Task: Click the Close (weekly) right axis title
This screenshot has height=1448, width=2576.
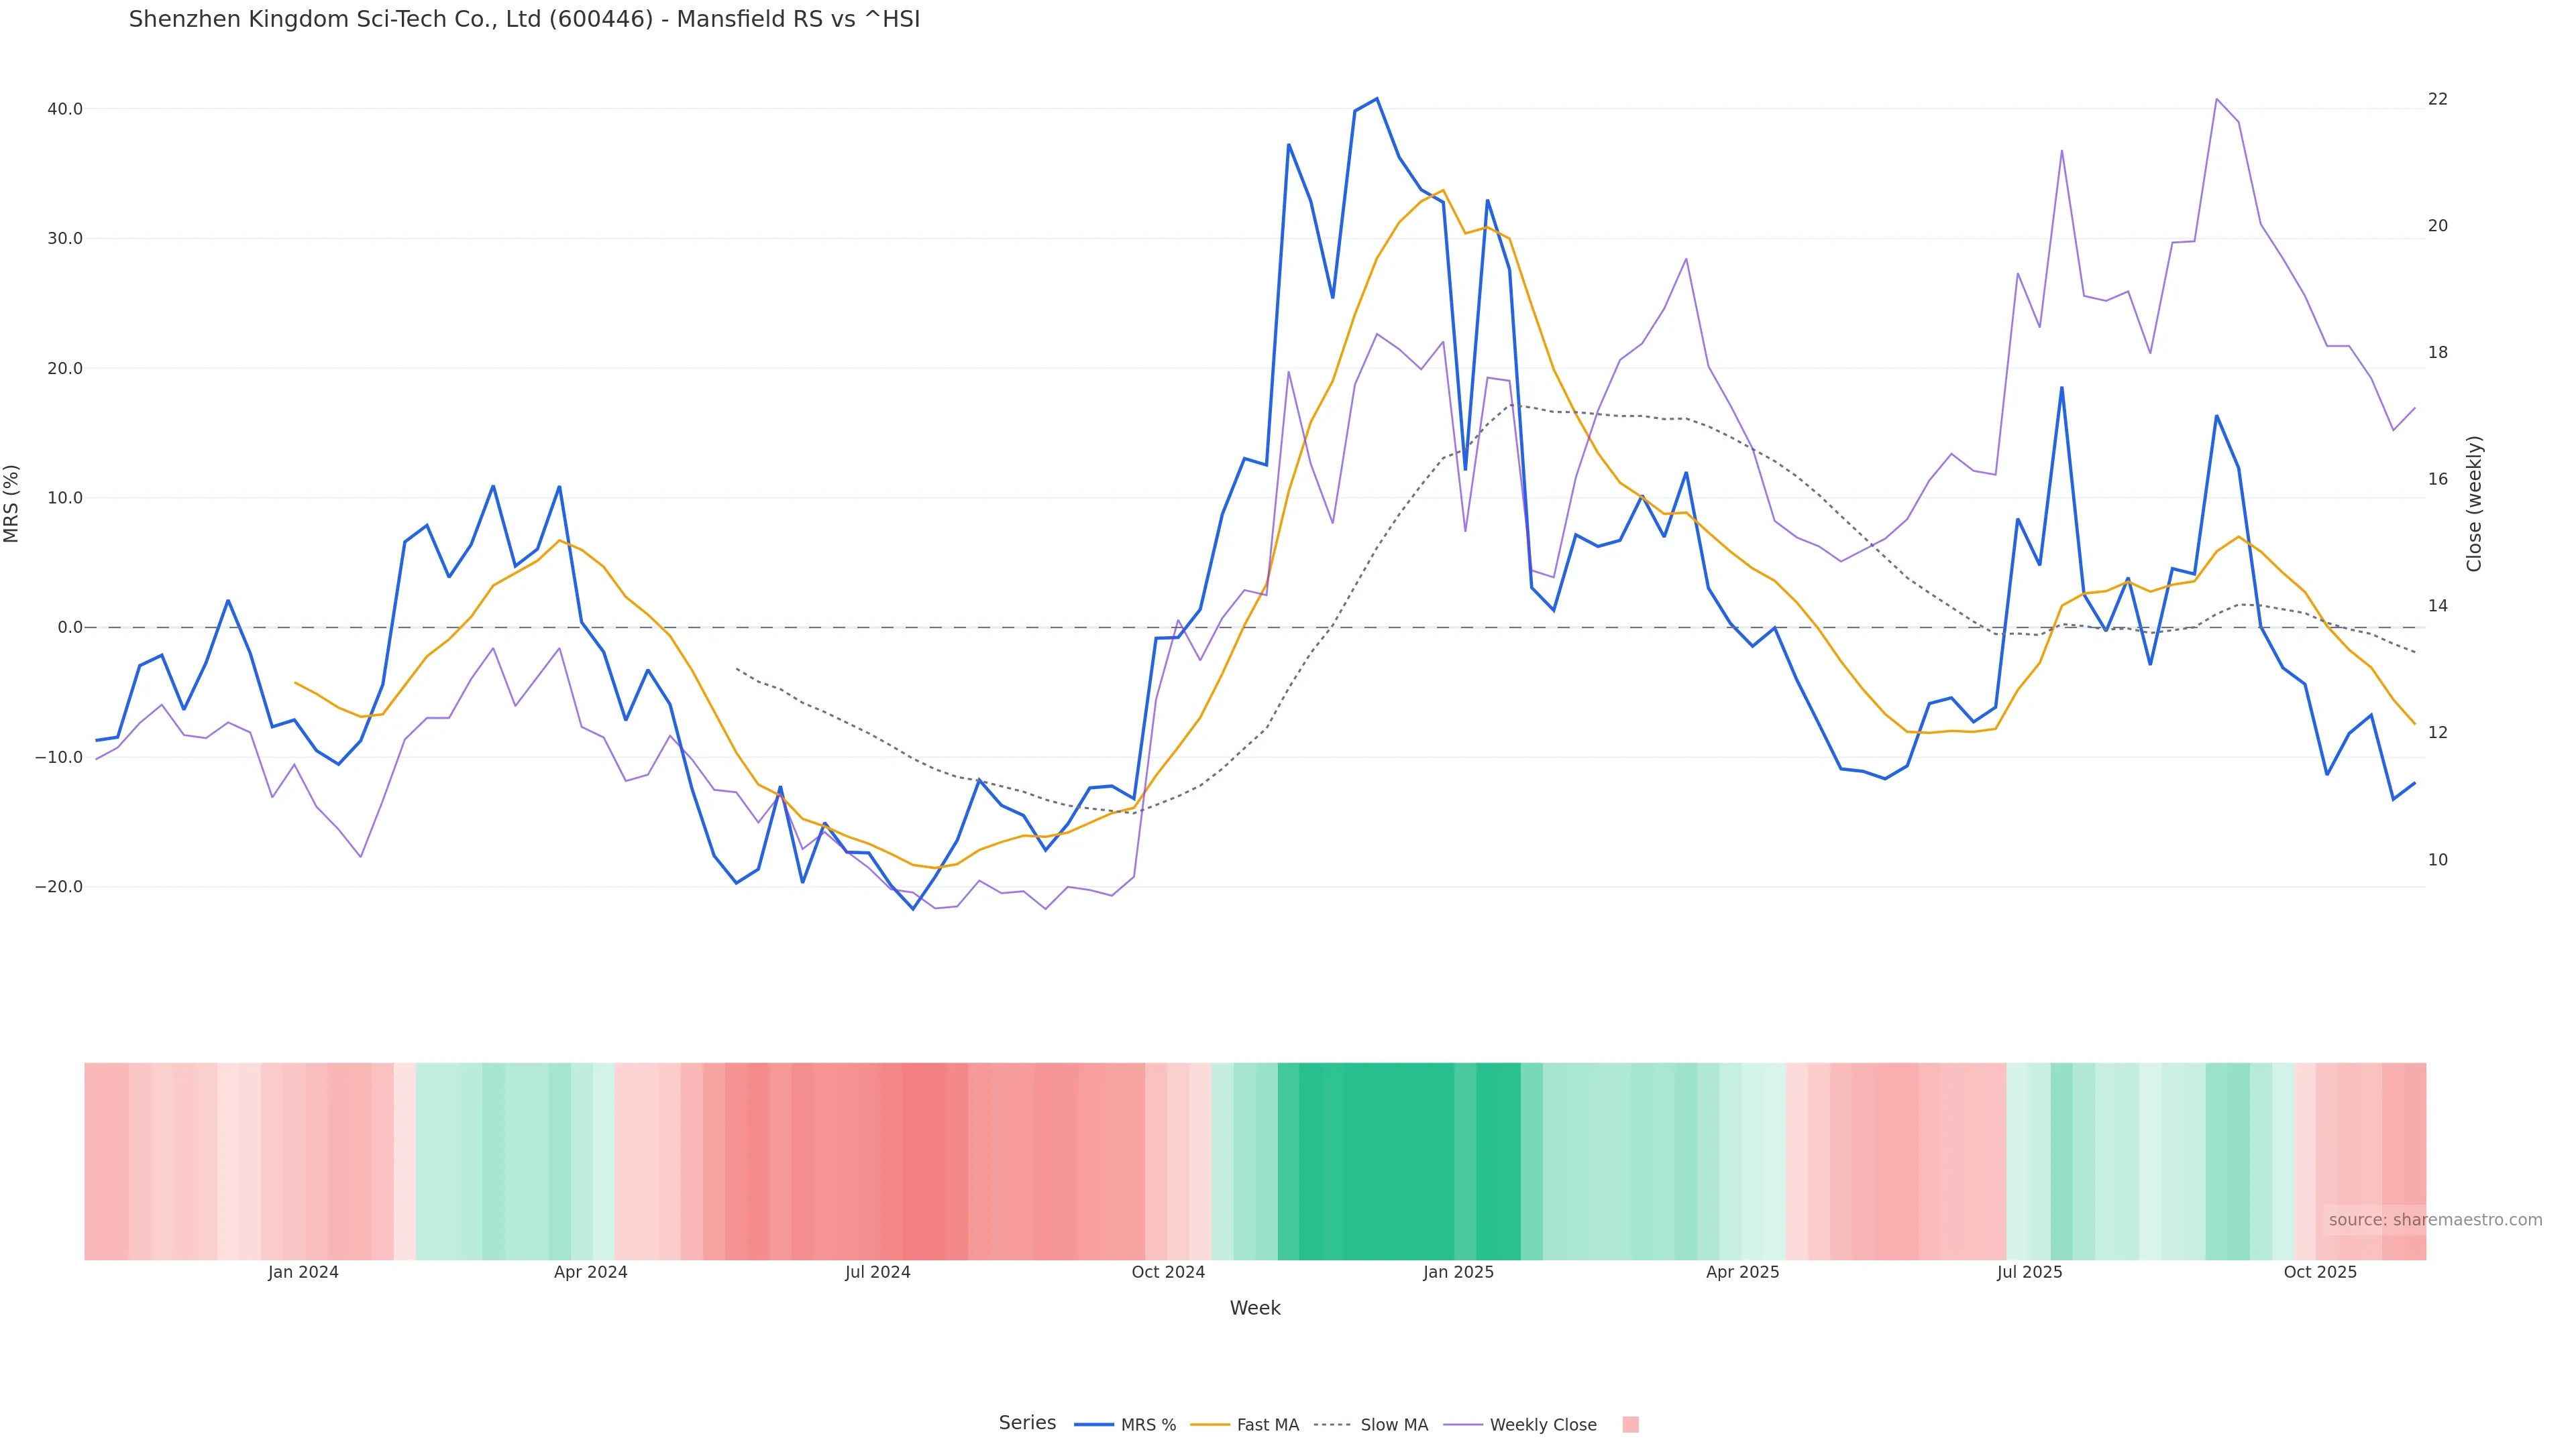Action: (2474, 503)
